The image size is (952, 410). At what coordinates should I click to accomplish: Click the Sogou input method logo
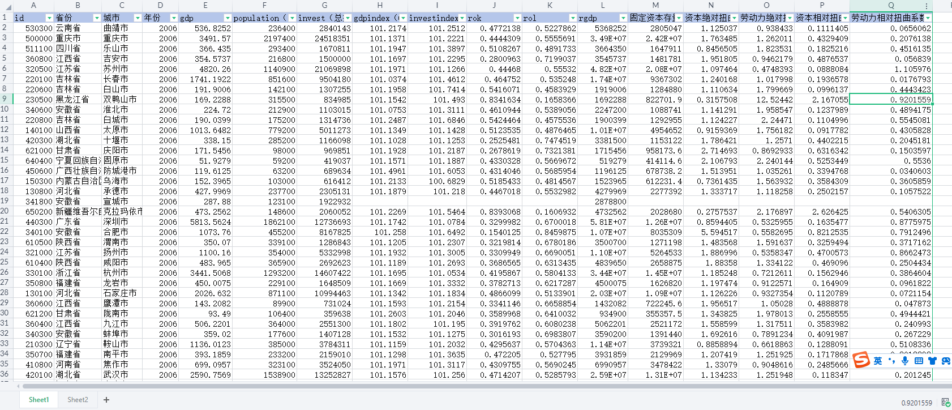tap(861, 360)
